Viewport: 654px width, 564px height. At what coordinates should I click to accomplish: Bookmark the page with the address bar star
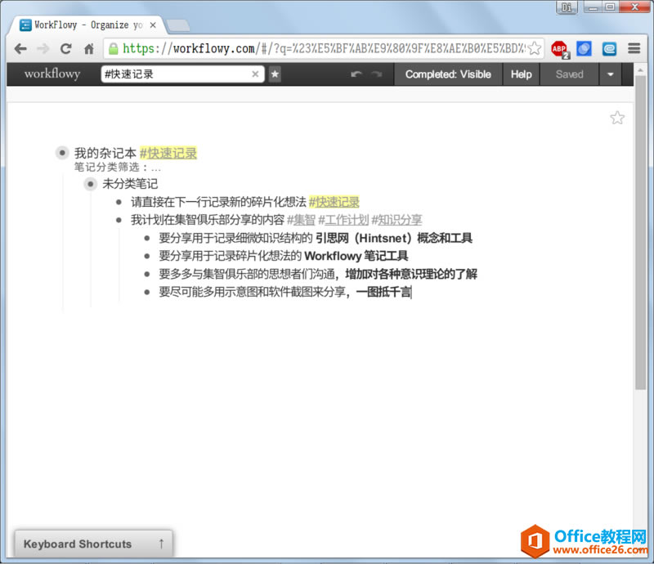(535, 48)
